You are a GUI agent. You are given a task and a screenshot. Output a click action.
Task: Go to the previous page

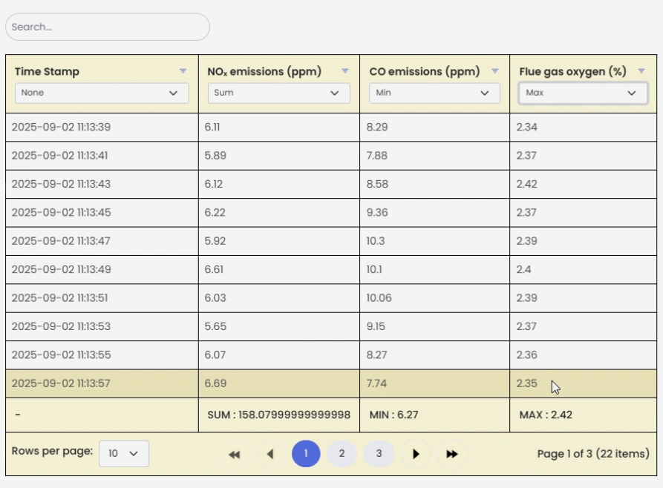[x=270, y=454]
